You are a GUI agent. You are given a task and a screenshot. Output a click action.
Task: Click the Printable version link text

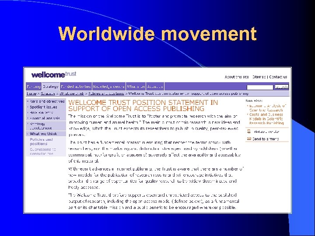point(266,132)
